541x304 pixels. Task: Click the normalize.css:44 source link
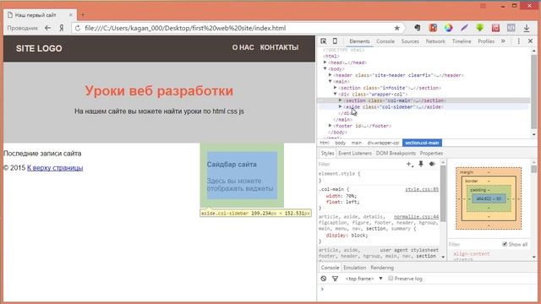[x=416, y=217]
